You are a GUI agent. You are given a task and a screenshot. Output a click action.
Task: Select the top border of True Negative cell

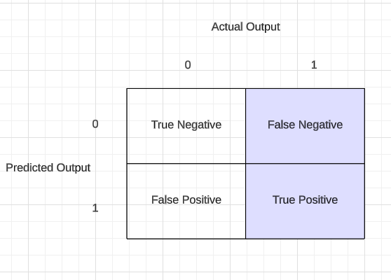186,88
